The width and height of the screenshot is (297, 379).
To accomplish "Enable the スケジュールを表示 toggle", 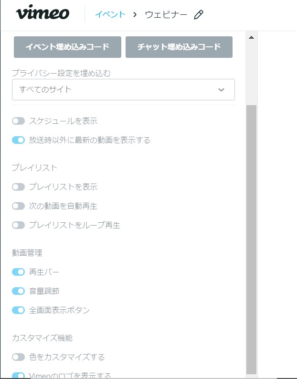I will pos(18,121).
